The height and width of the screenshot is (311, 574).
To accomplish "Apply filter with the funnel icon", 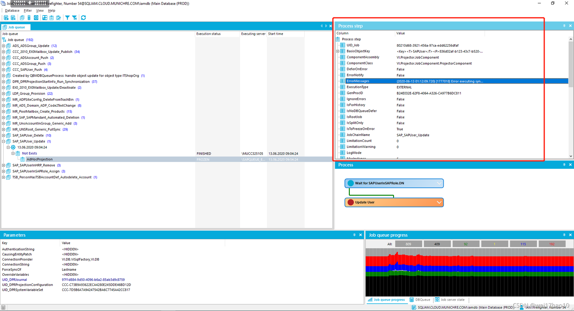I will (67, 18).
